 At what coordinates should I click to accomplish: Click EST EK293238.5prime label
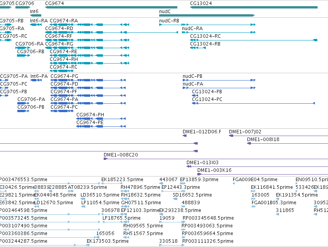coord(180,210)
